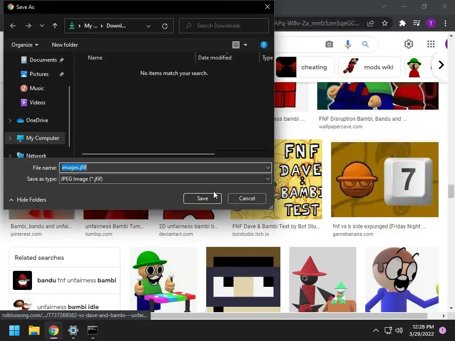Viewport: 455px width, 341px height.
Task: Select My Computer in the sidebar
Action: pyautogui.click(x=42, y=138)
